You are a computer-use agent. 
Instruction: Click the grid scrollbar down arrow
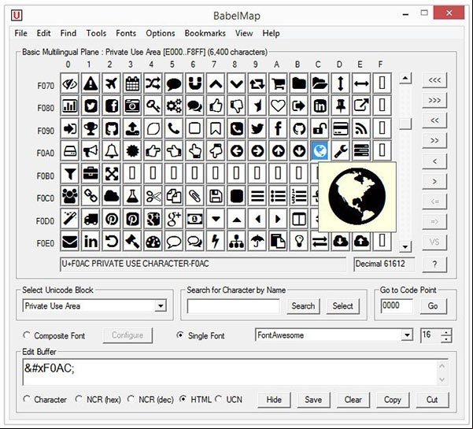[x=405, y=246]
